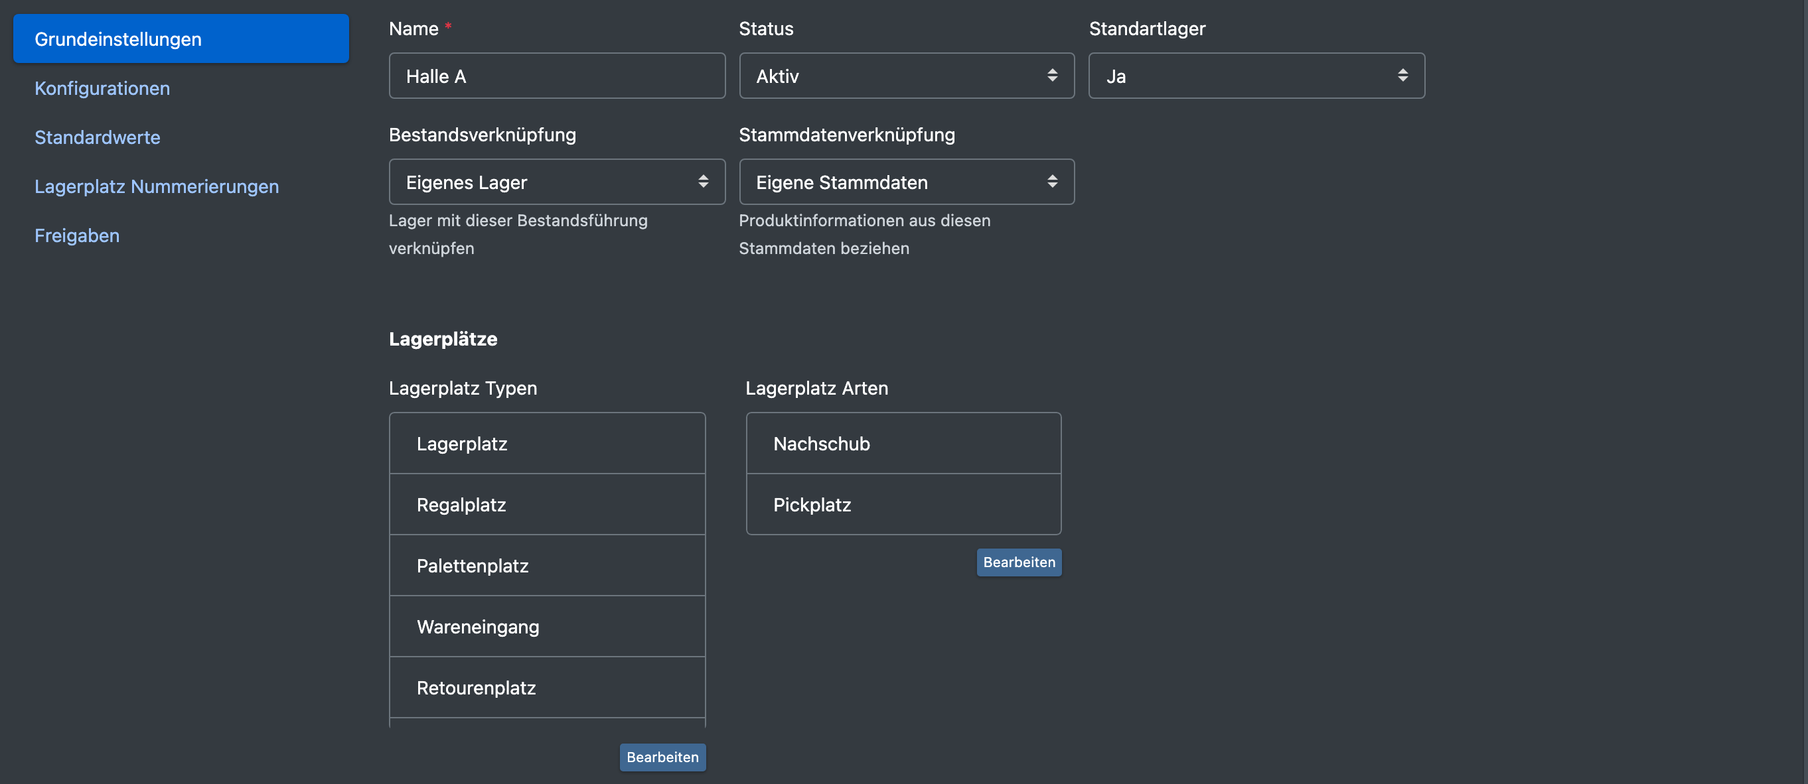Open the Status dropdown showing Aktiv

[906, 76]
